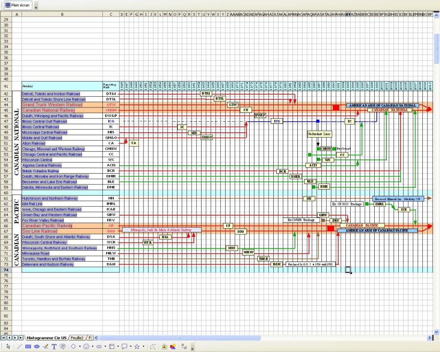Open Block Arrows dropdown arrow
Viewport: 440px width, 352px height.
105,346
